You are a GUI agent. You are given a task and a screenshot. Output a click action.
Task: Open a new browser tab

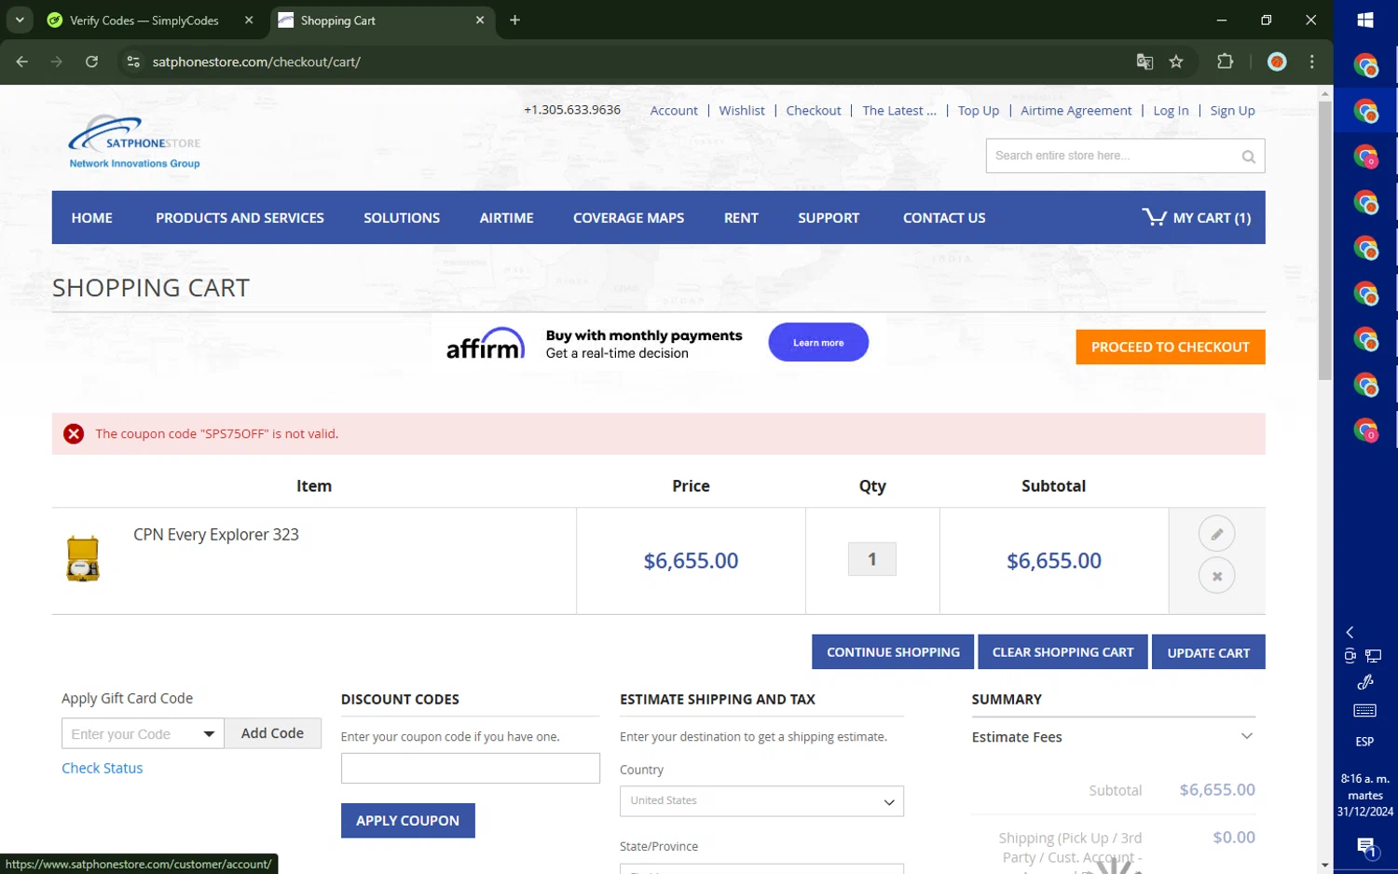(x=514, y=20)
